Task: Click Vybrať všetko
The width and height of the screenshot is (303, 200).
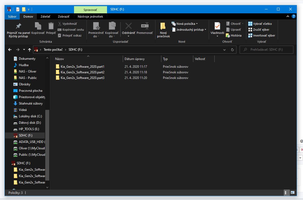Action: coord(260,24)
